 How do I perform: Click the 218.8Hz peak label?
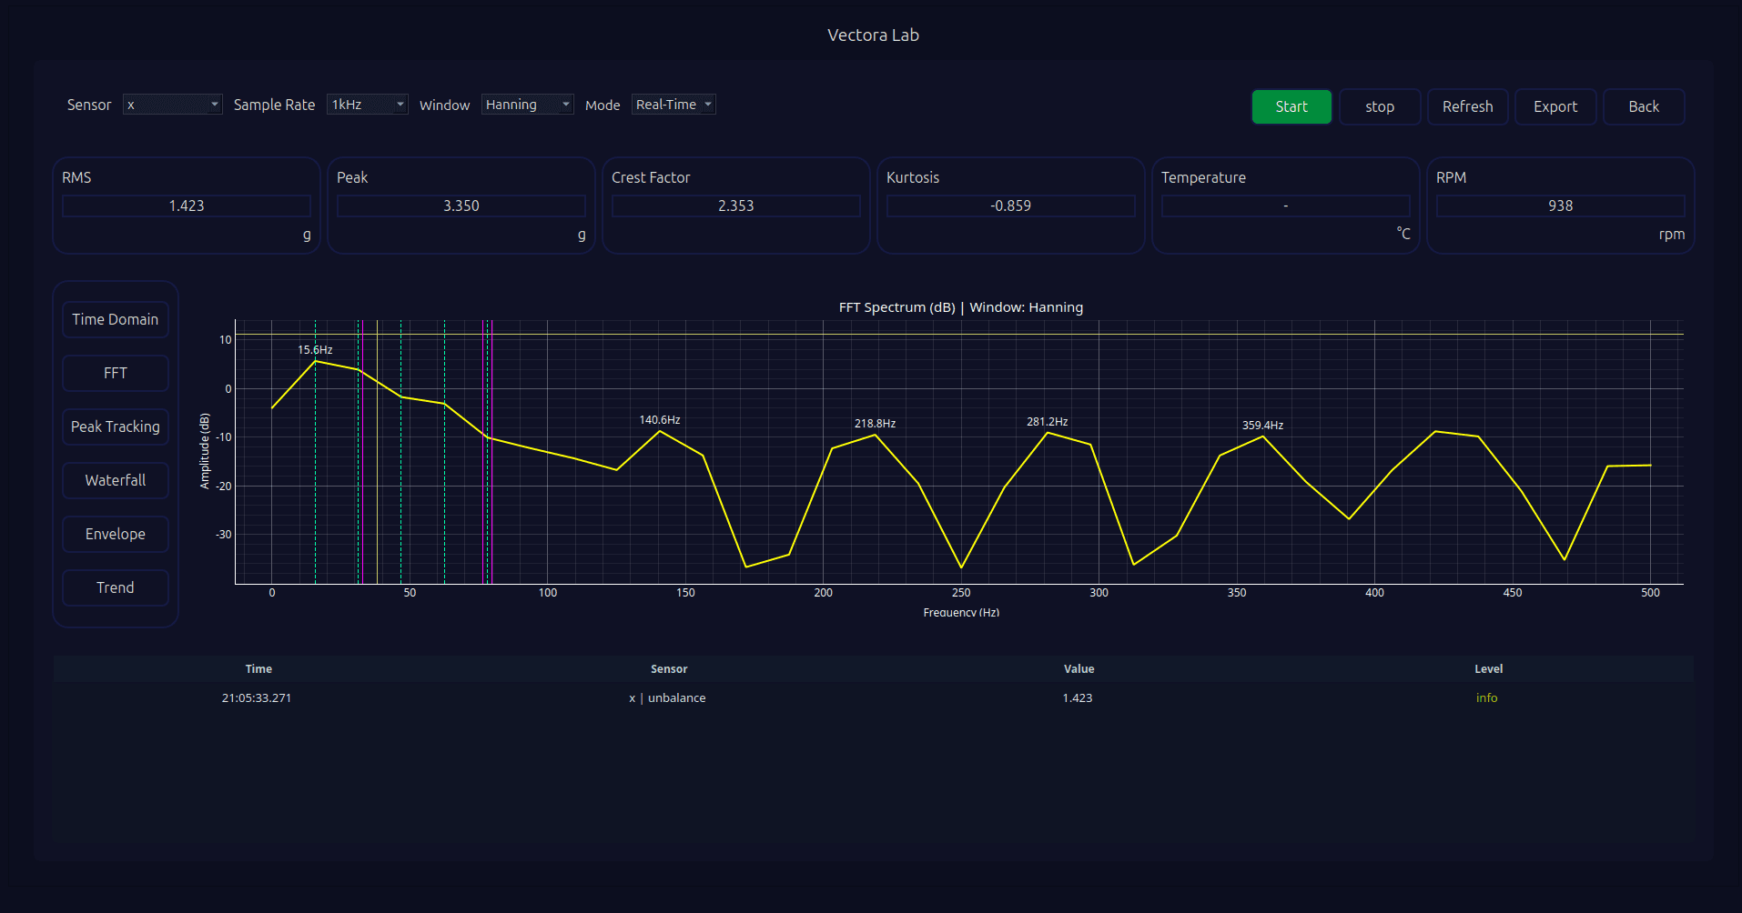pyautogui.click(x=875, y=423)
